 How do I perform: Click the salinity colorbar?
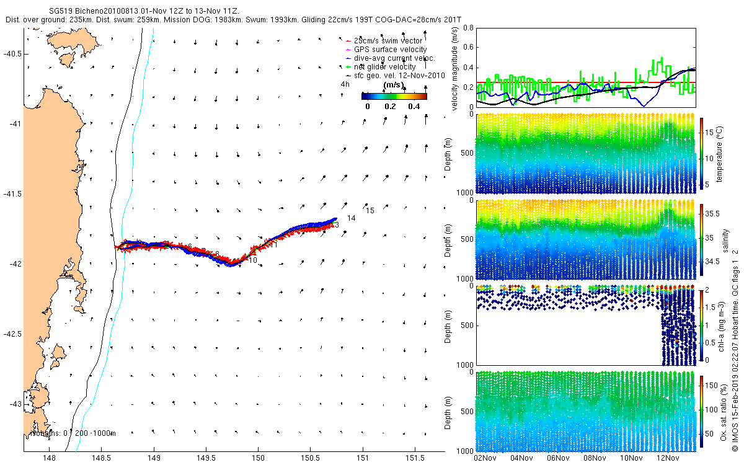702,241
